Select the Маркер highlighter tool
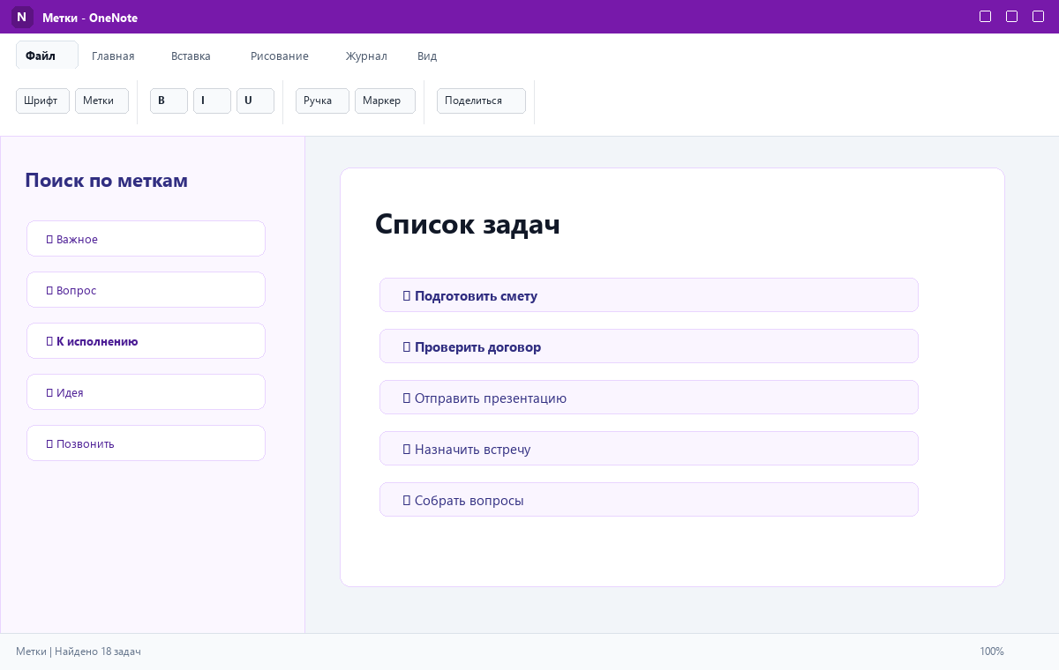Screen dimensions: 1059x670 [385, 100]
